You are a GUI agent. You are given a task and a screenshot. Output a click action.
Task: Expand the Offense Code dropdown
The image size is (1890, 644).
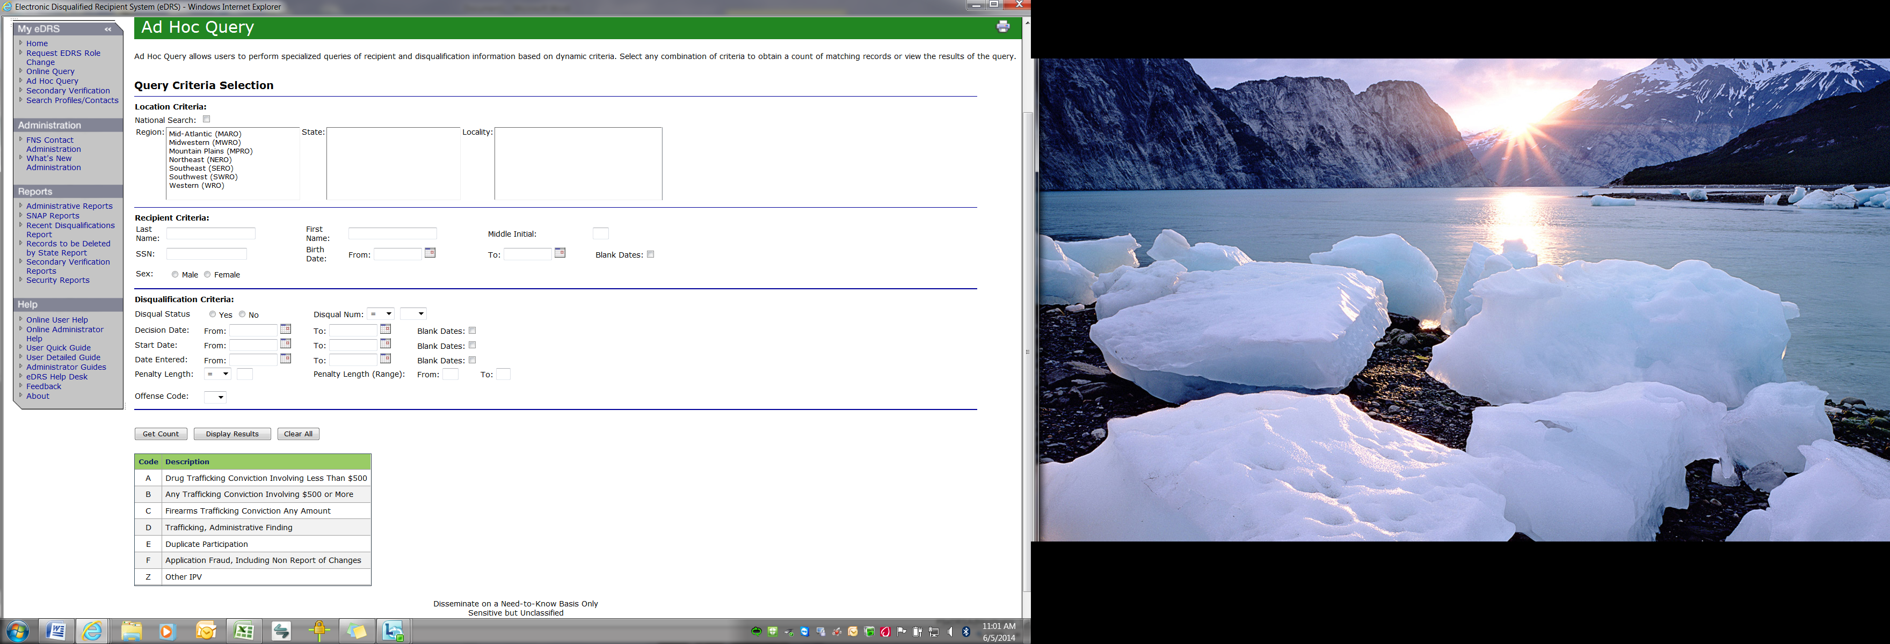[x=216, y=397]
